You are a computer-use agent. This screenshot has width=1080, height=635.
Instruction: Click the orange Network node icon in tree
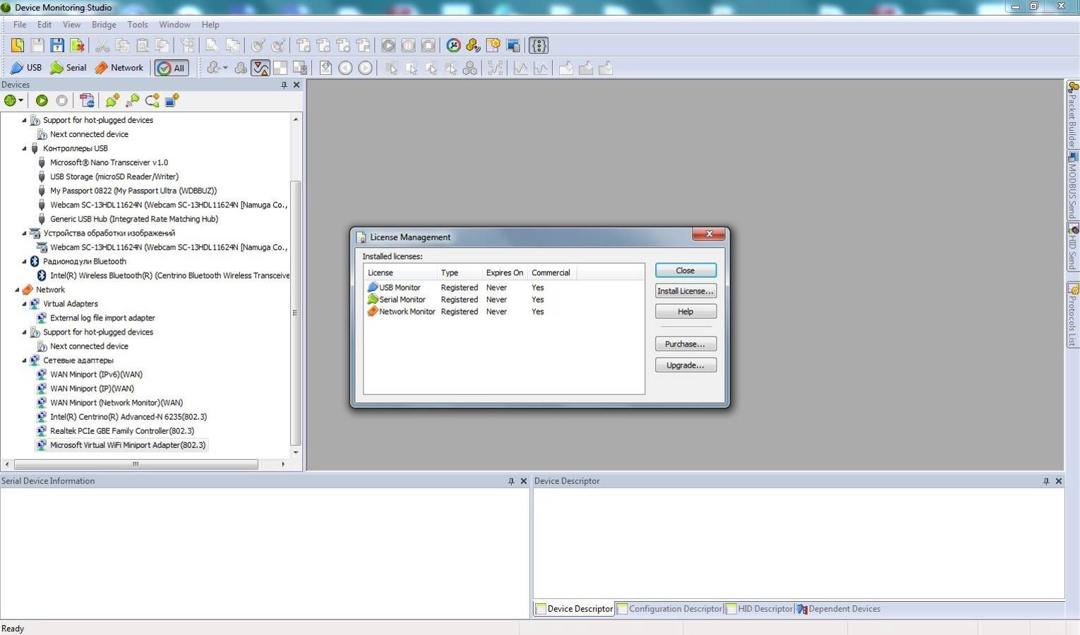pos(28,289)
